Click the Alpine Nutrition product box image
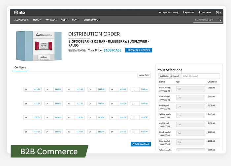231x166 pixels. tap(39, 46)
